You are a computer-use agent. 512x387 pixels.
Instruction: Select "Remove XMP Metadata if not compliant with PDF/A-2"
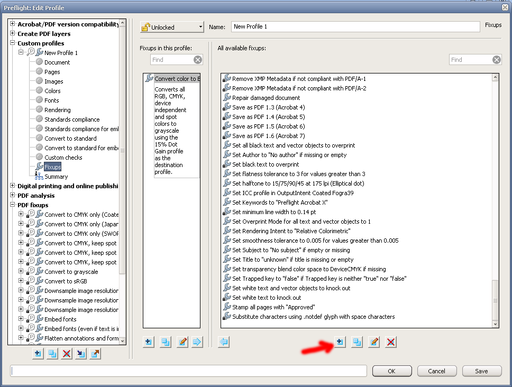[299, 88]
